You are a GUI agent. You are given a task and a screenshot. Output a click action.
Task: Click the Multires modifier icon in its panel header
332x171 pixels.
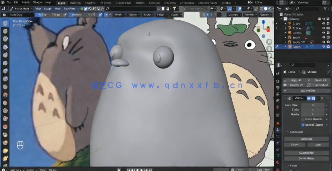pyautogui.click(x=289, y=98)
